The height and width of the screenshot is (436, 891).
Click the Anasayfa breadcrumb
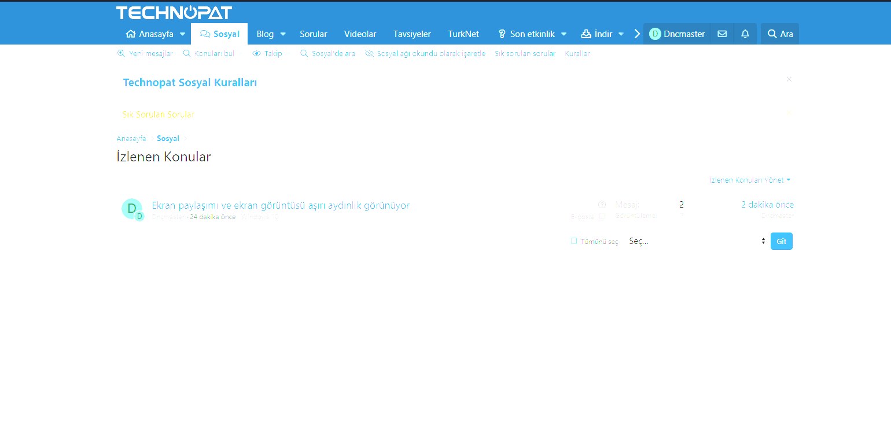coord(131,139)
